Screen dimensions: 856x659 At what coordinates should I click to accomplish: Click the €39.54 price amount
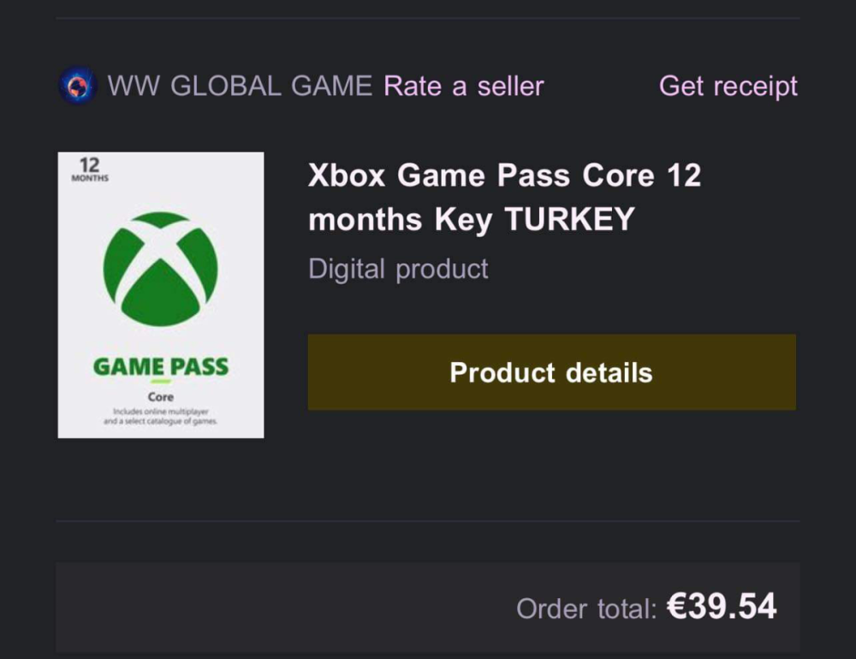[721, 607]
